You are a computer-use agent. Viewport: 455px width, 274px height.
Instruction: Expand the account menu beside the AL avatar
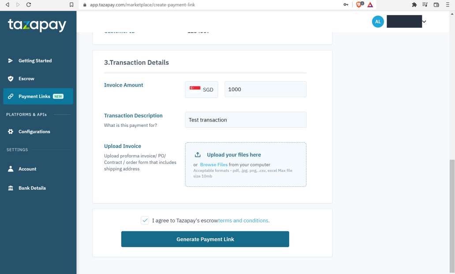[x=424, y=21]
